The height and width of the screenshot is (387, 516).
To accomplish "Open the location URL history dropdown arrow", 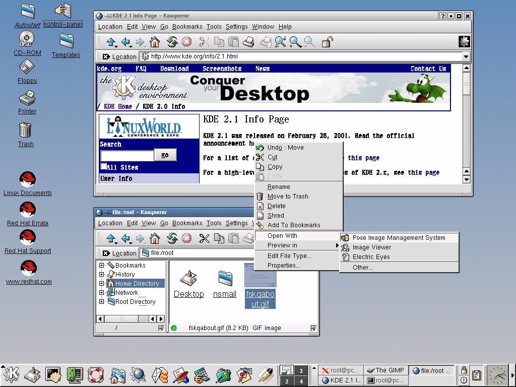I will point(466,56).
